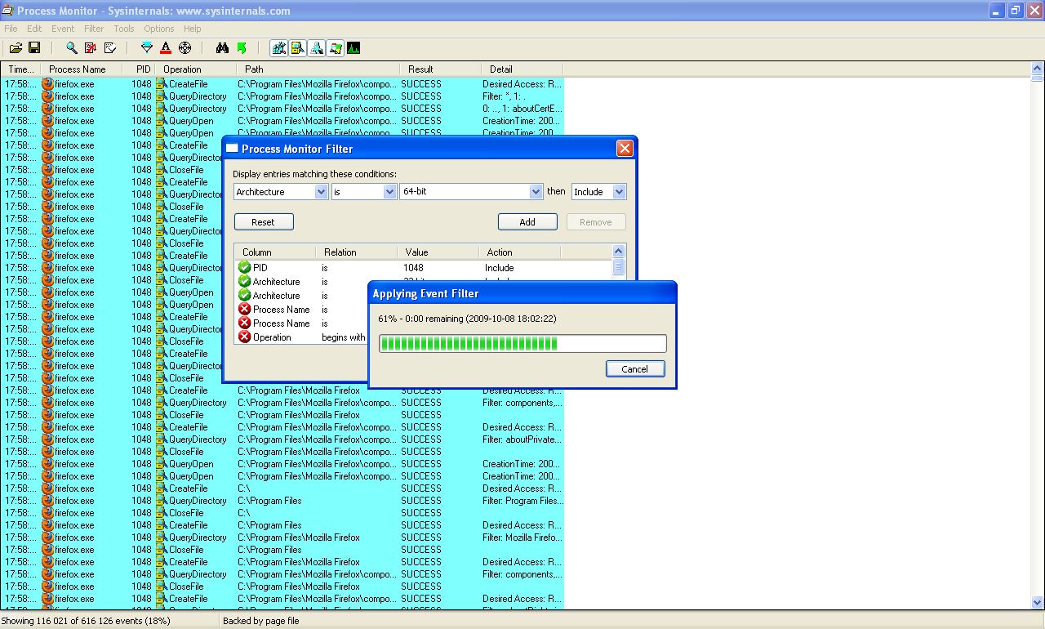1045x629 pixels.
Task: Click the Column header in filter list
Action: [275, 252]
